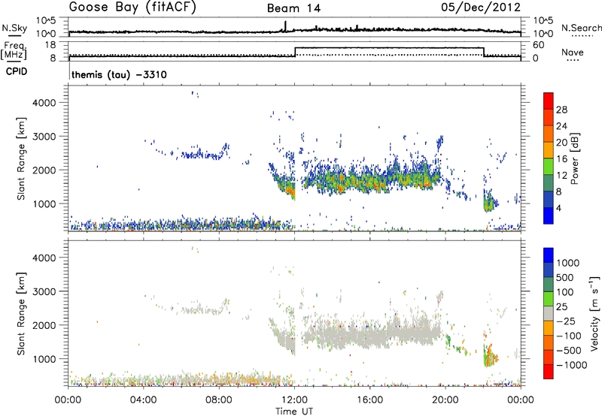Click the yellow Velocity segment between -25 and -100
The width and height of the screenshot is (602, 416).
549,328
